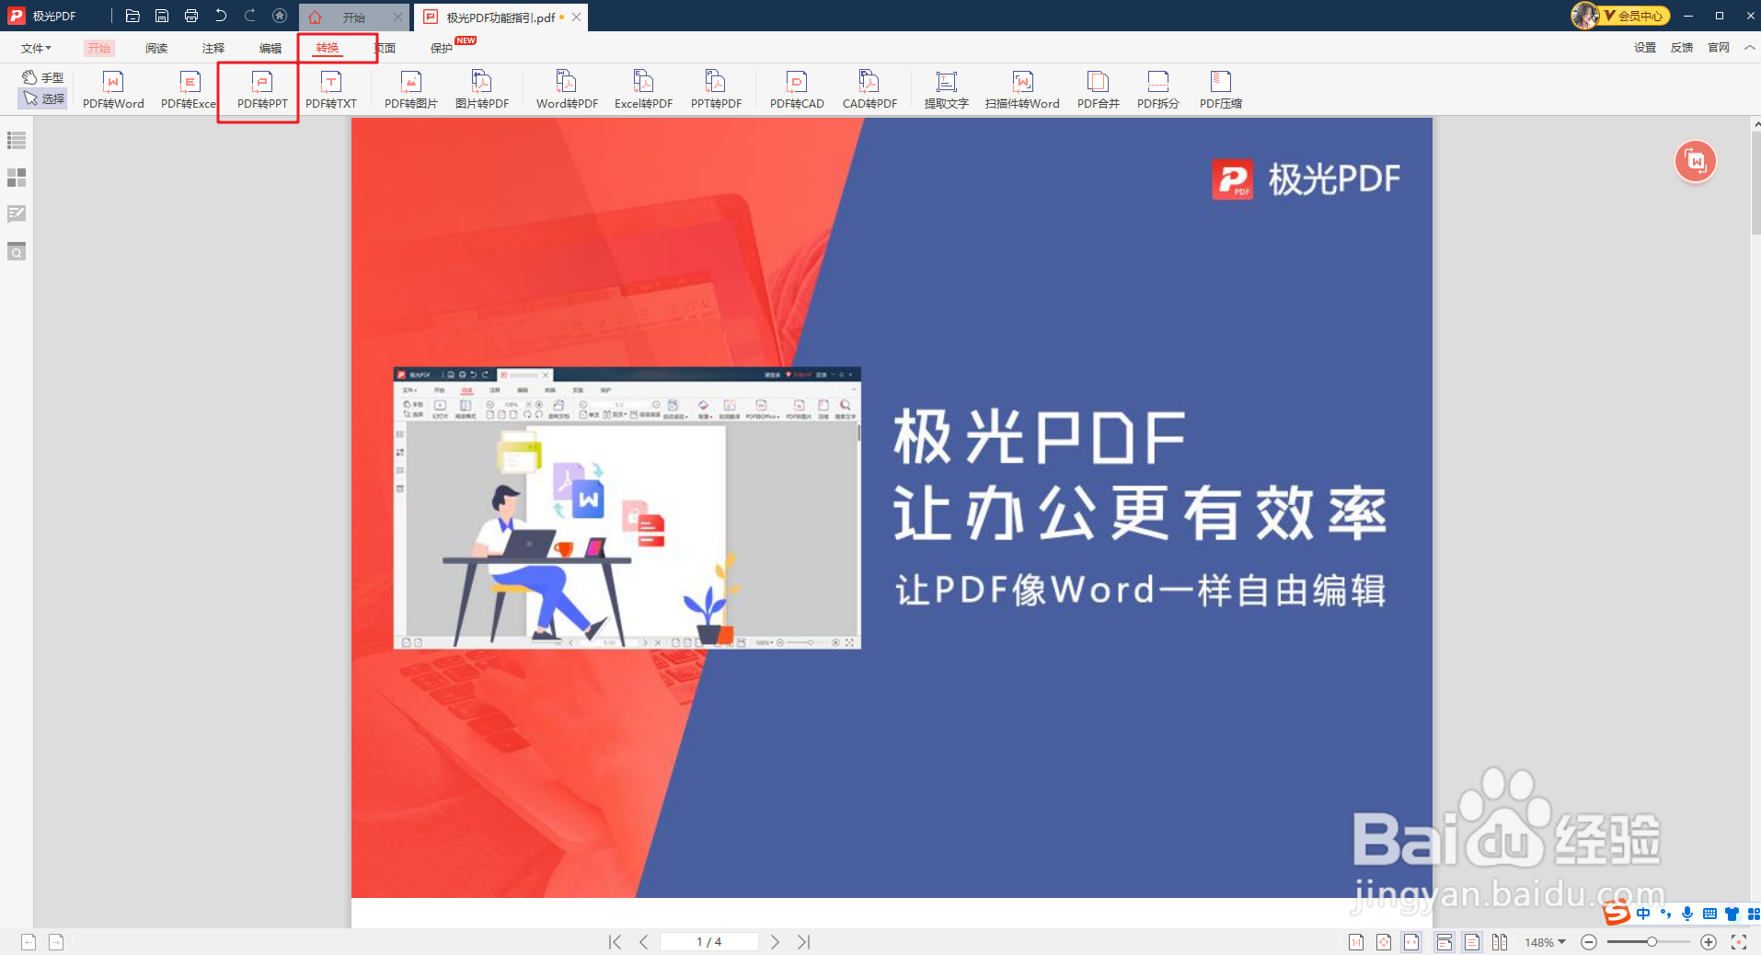
Task: Click the PDF合并 merge tool
Action: [x=1098, y=90]
